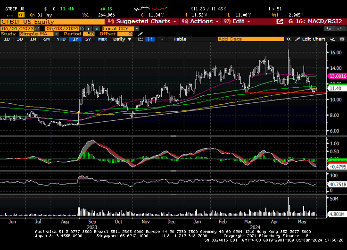Click the magenta 13.0016 moving average label
The height and width of the screenshot is (250, 347).
[x=338, y=76]
